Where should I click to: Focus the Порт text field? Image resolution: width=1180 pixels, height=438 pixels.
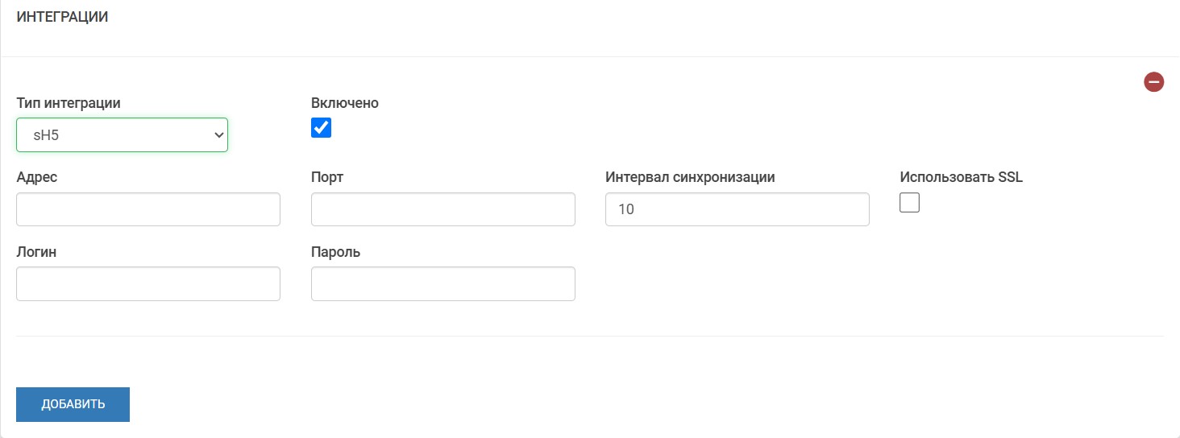click(x=442, y=209)
